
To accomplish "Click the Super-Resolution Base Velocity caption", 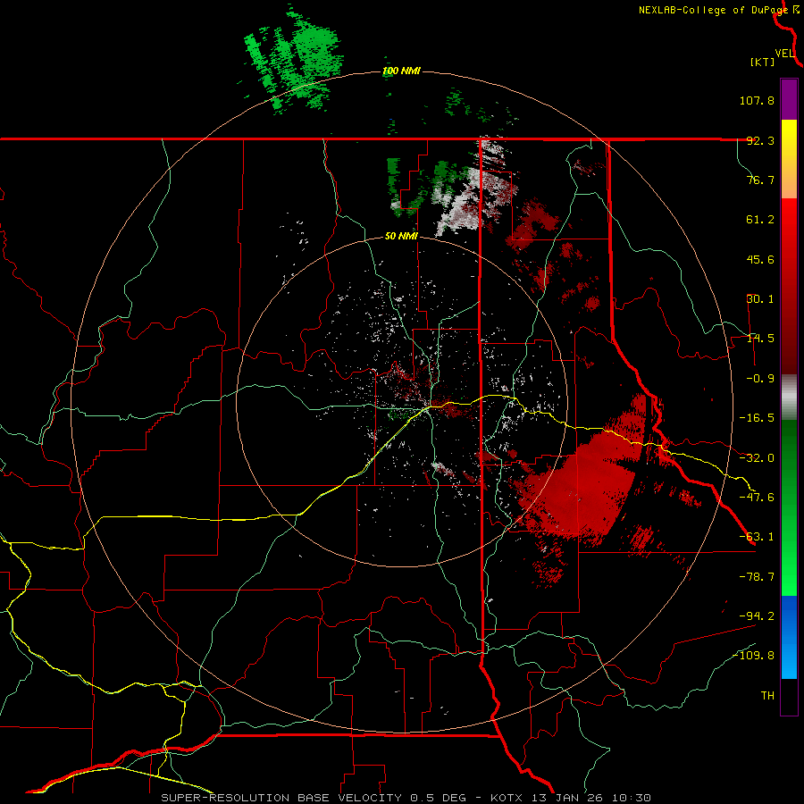I will coord(406,798).
